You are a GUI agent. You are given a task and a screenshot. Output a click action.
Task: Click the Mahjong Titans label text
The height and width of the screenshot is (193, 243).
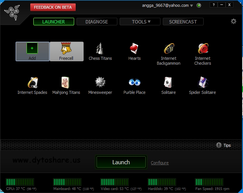pyautogui.click(x=66, y=92)
